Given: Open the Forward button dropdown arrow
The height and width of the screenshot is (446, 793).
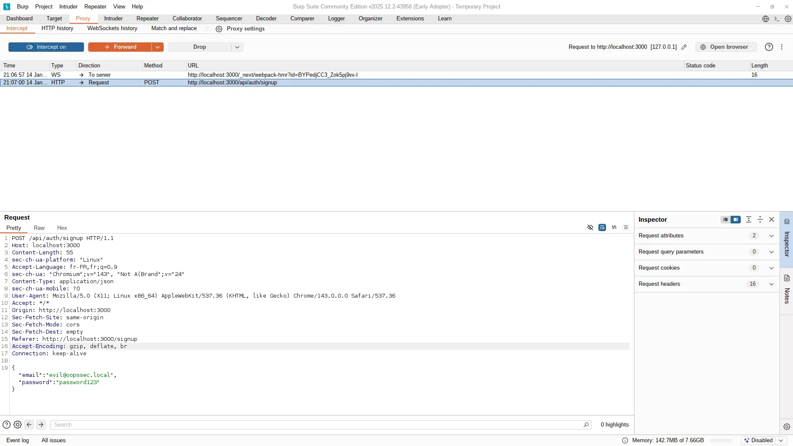Looking at the screenshot, I should (x=157, y=47).
